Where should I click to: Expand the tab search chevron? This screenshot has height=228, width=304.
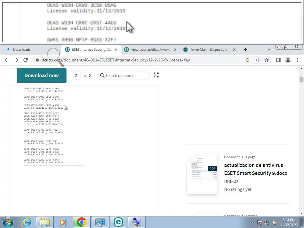click(268, 50)
